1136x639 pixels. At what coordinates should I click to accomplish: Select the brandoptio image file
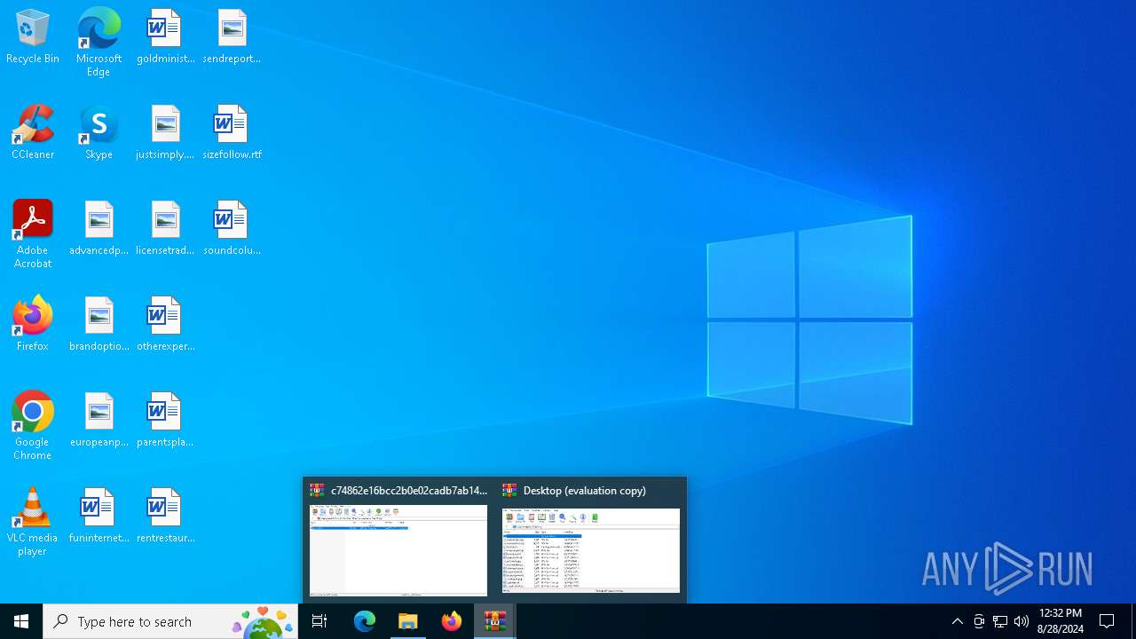click(99, 325)
